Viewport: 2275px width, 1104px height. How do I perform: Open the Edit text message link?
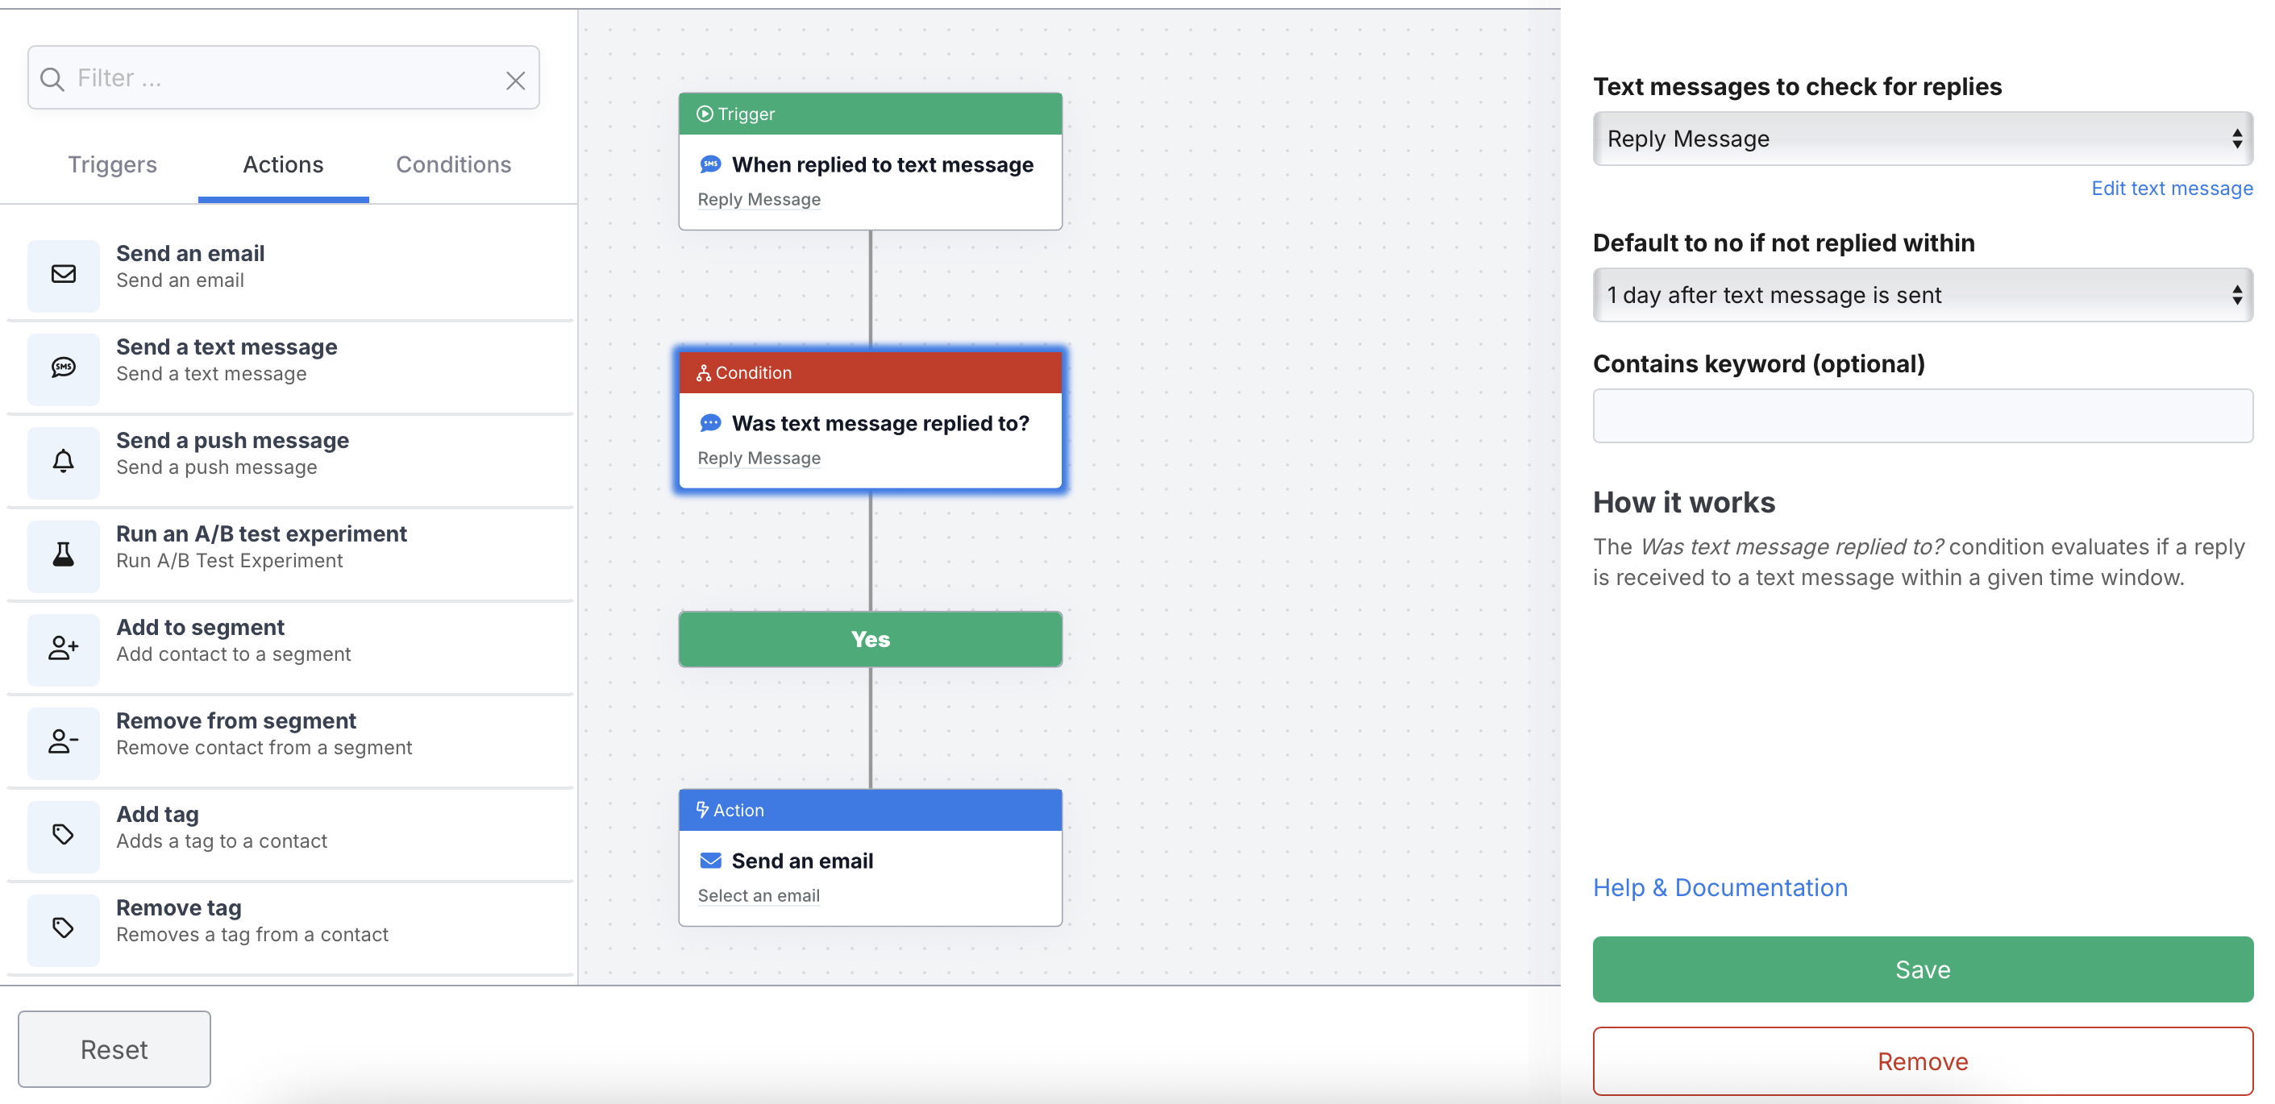point(2171,189)
